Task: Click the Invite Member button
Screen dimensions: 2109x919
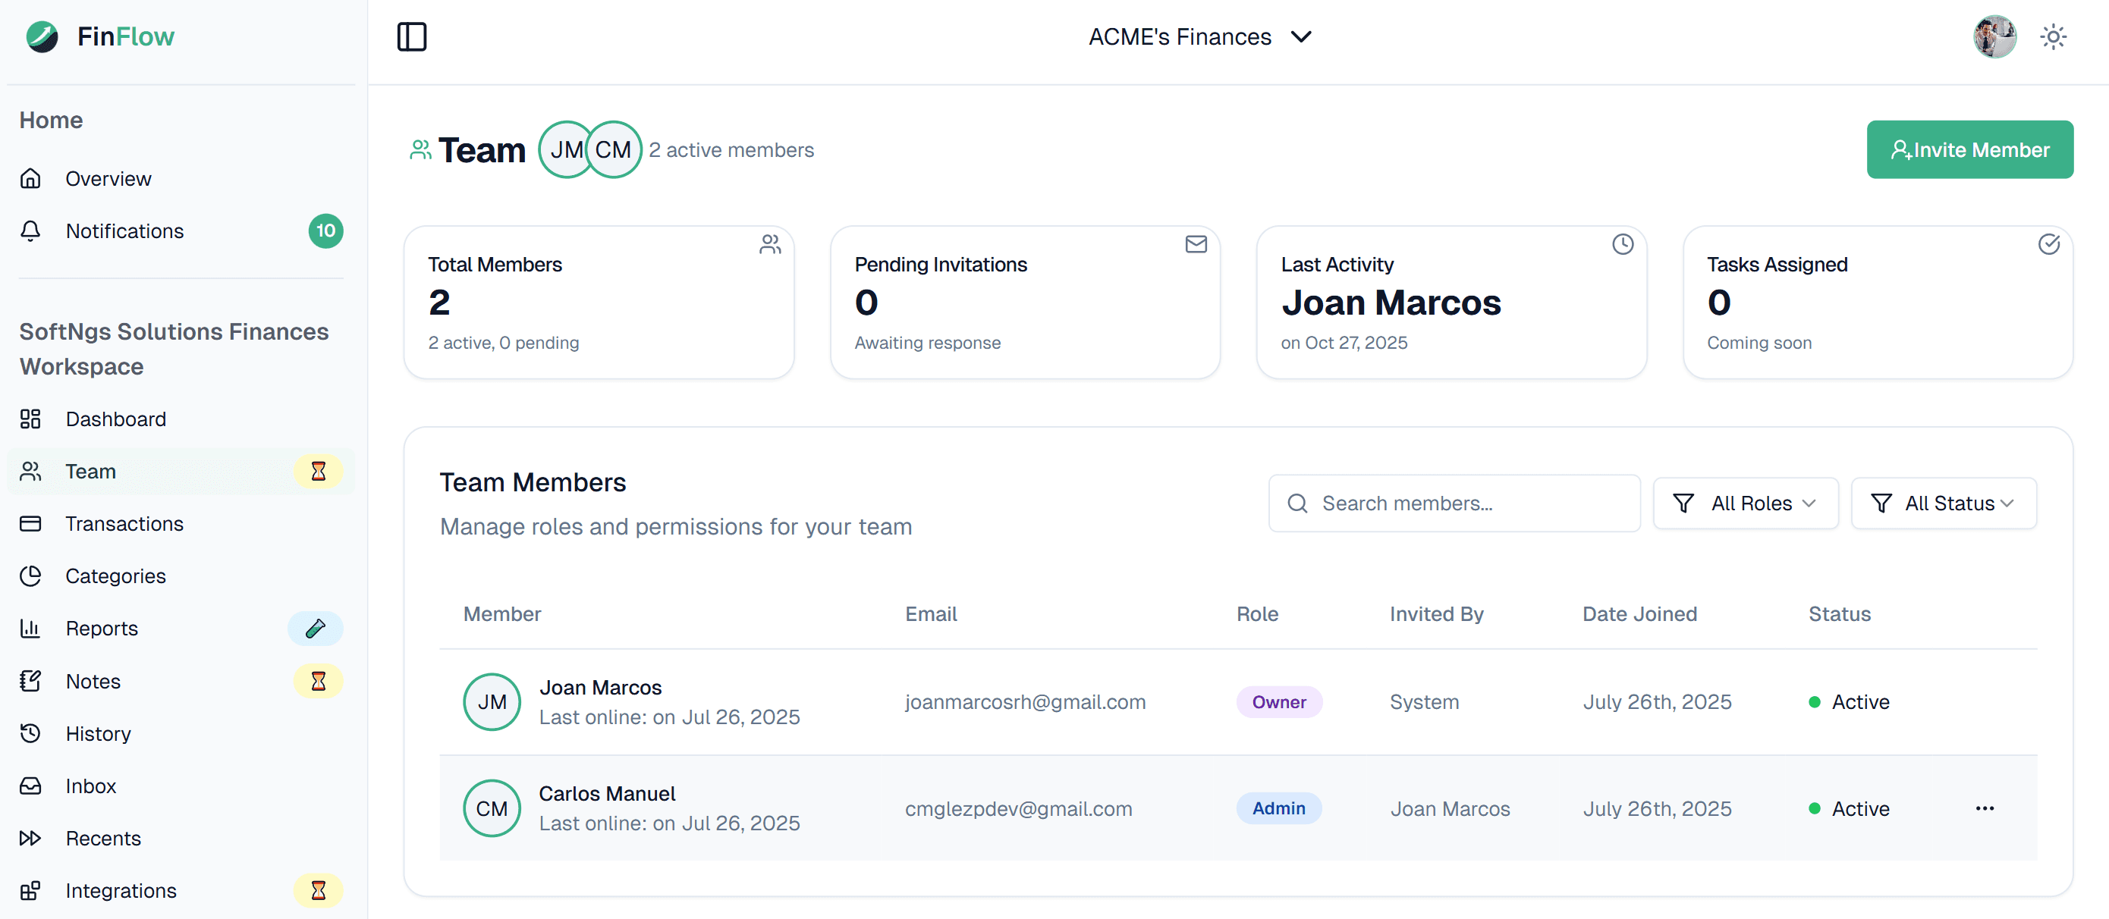Action: (x=1970, y=149)
